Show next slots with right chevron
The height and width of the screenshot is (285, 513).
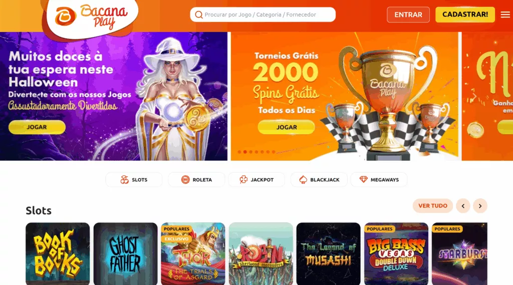click(x=480, y=206)
